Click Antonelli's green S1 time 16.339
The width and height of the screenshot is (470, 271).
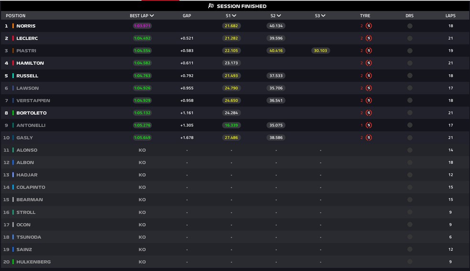(x=231, y=125)
